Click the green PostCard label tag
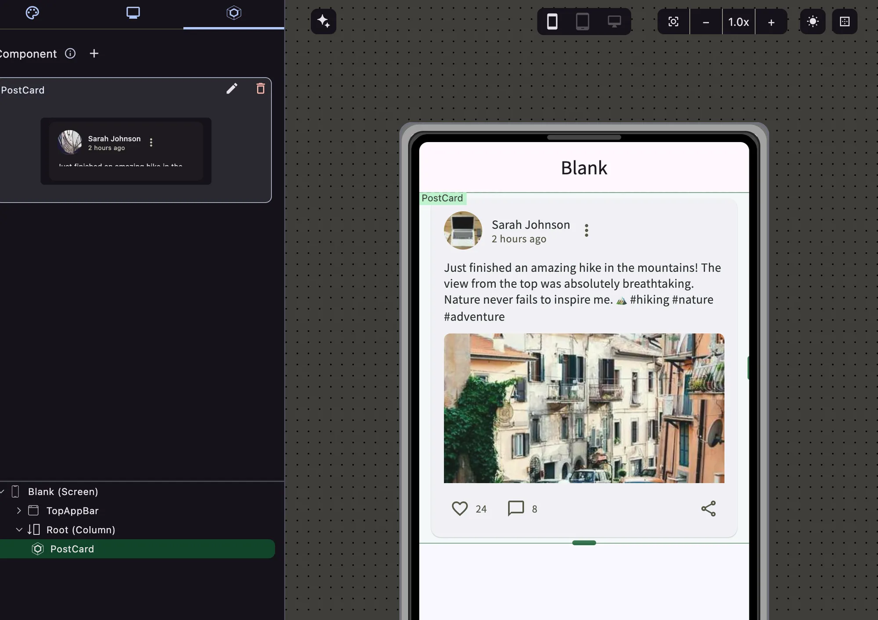Viewport: 878px width, 620px height. [443, 198]
